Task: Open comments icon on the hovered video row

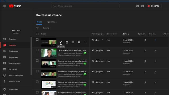Action: point(73,42)
